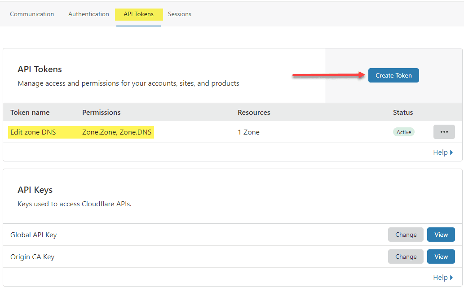Click the Create Token button
This screenshot has height=287, width=464.
tap(393, 75)
